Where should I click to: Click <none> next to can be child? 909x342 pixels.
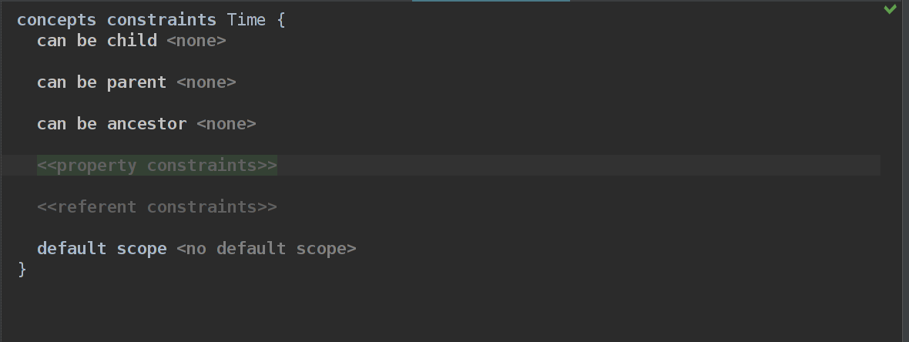coord(196,41)
